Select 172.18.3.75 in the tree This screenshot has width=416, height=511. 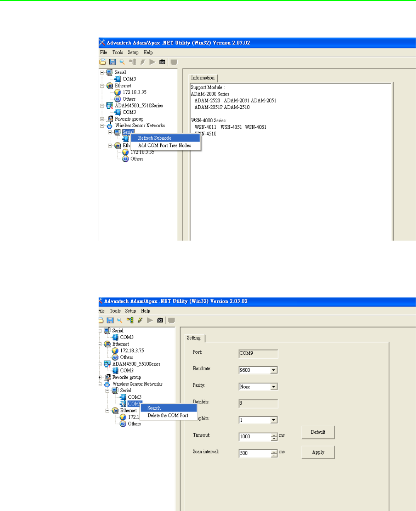pyautogui.click(x=132, y=351)
